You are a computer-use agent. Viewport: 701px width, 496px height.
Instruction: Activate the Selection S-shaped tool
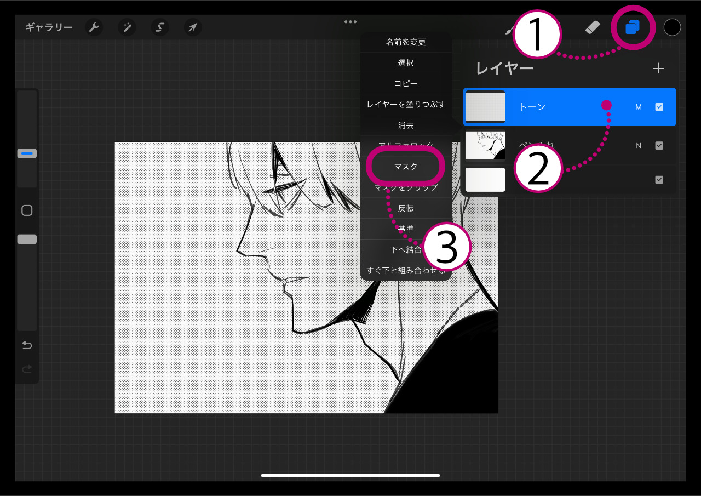160,27
